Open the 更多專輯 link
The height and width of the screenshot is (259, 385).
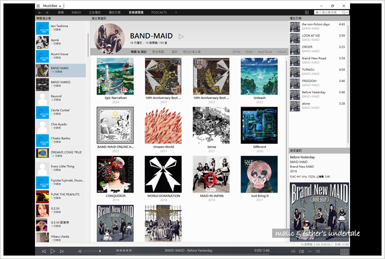pos(159,52)
